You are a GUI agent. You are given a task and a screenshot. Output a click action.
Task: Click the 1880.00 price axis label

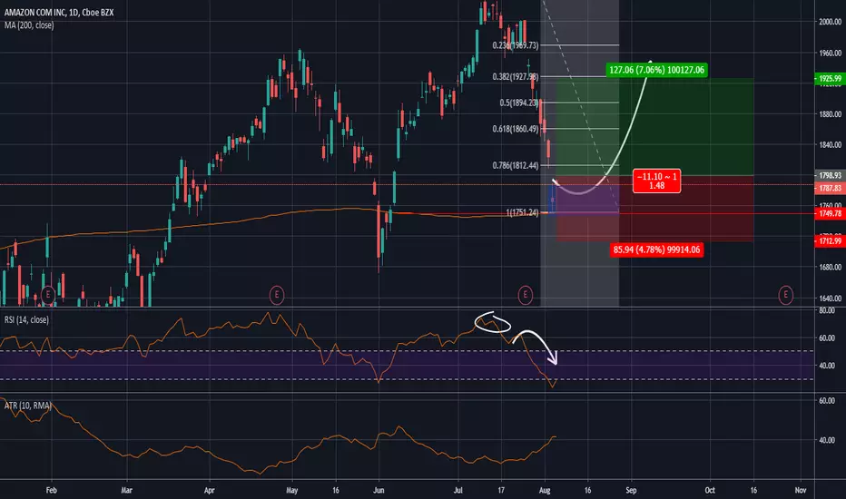pyautogui.click(x=831, y=113)
